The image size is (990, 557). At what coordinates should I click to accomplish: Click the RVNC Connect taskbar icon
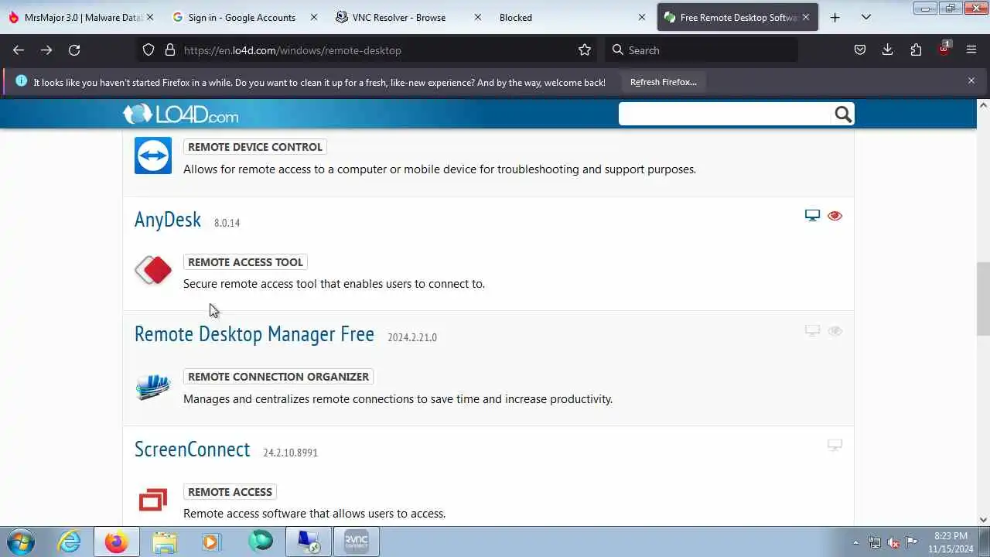pyautogui.click(x=356, y=542)
